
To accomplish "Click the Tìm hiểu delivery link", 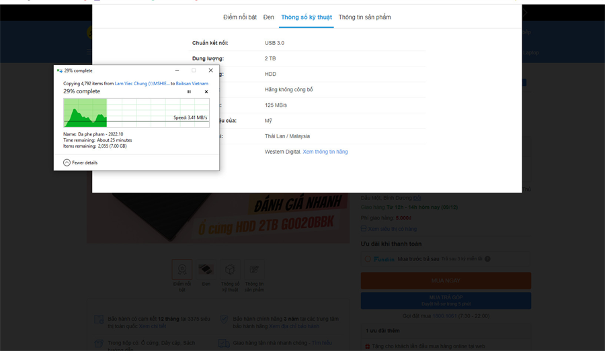I will click(322, 343).
